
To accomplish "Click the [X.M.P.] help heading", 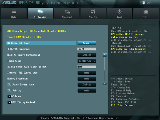I will (x=116, y=28).
